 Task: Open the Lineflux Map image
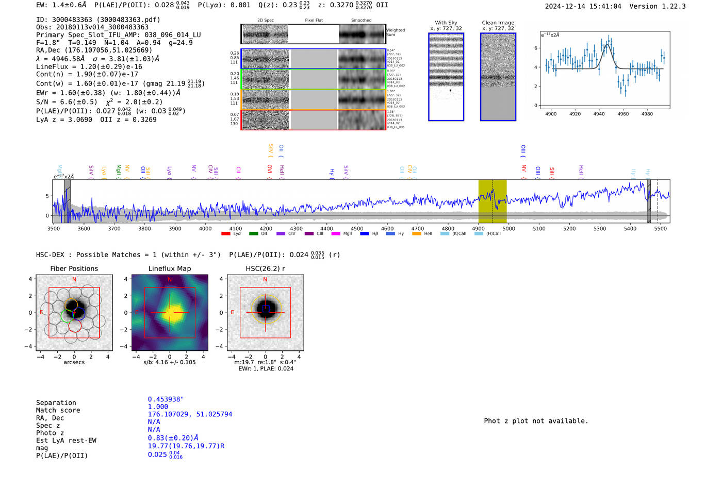[170, 313]
